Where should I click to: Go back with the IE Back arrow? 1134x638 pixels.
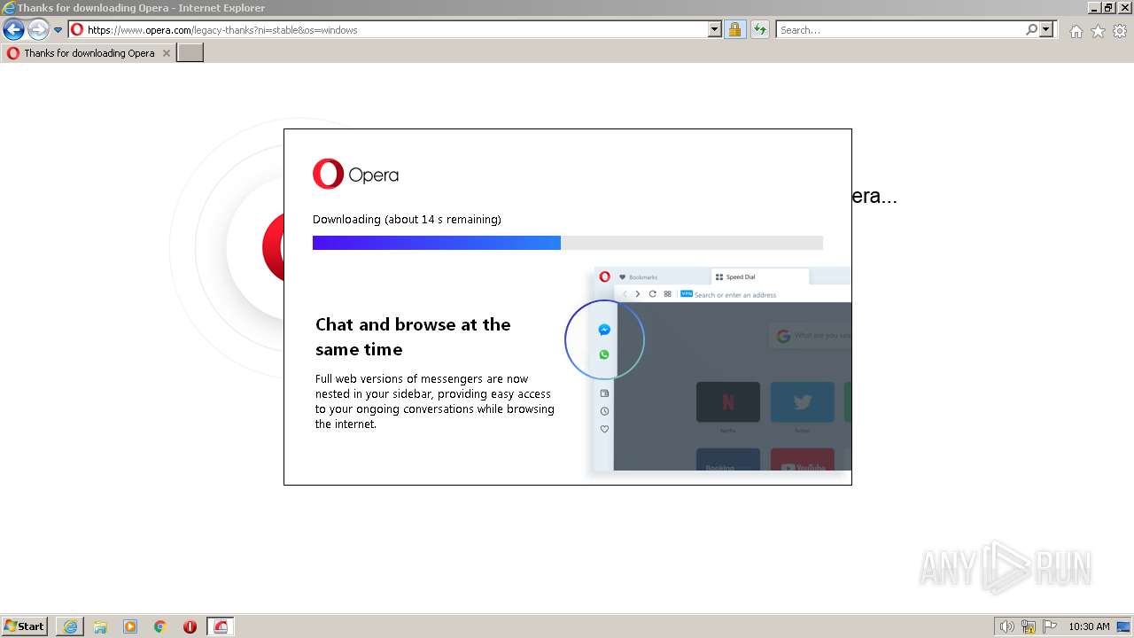pyautogui.click(x=13, y=30)
